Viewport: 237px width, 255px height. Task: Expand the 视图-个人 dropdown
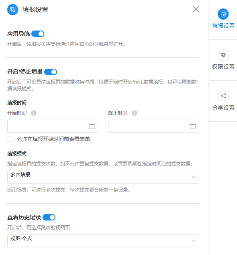tap(103, 241)
